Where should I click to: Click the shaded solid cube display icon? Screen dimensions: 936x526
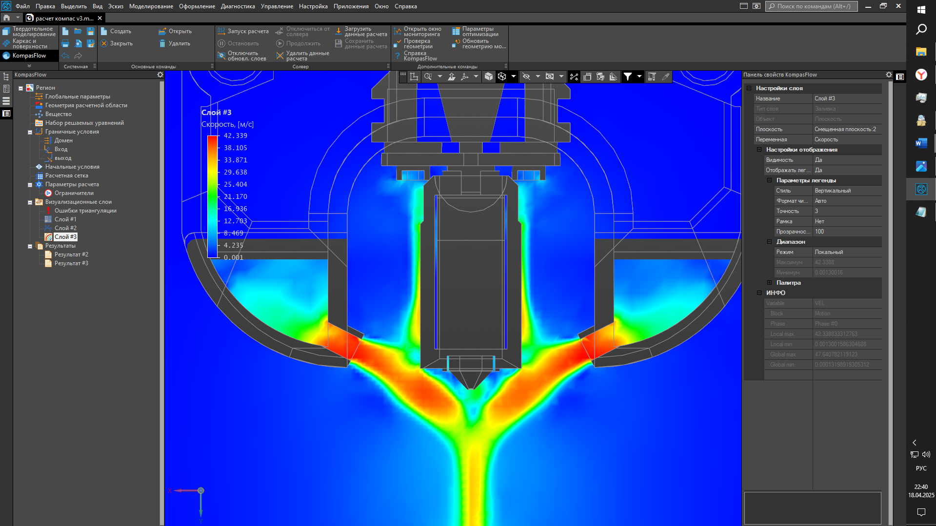coord(489,77)
